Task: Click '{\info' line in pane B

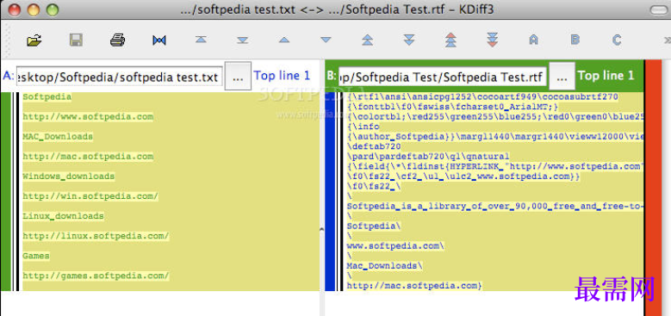Action: [x=363, y=127]
